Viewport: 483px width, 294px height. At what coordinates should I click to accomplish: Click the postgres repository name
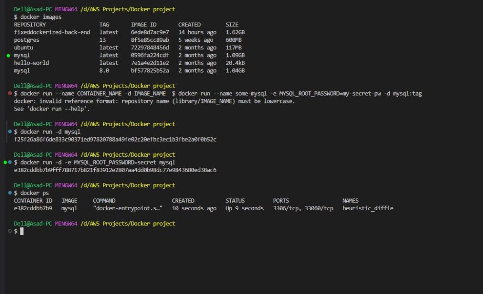coord(26,40)
